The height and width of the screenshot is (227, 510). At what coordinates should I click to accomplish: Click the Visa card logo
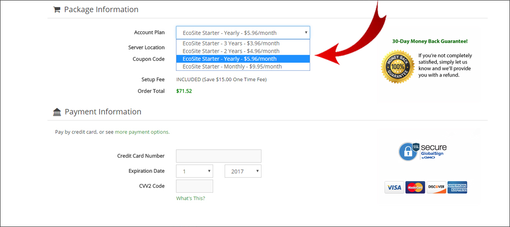394,187
